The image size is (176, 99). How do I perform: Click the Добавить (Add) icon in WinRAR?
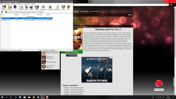[4, 8]
